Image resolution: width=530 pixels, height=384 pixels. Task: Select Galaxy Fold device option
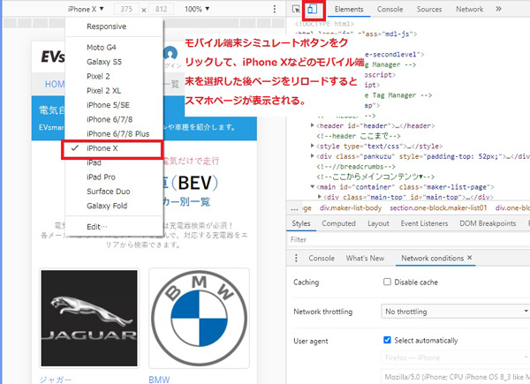(x=114, y=206)
